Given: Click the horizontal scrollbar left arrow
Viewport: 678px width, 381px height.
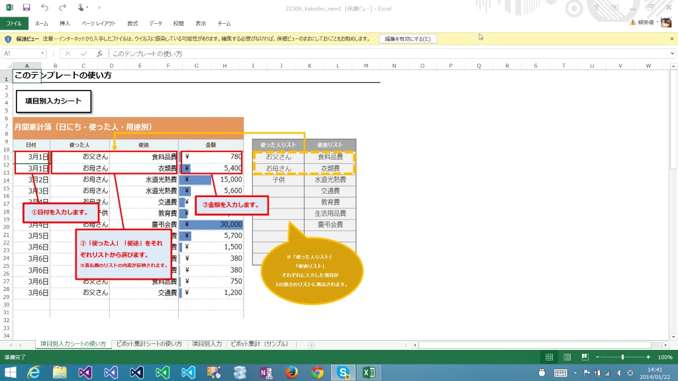Looking at the screenshot, I should (x=414, y=345).
